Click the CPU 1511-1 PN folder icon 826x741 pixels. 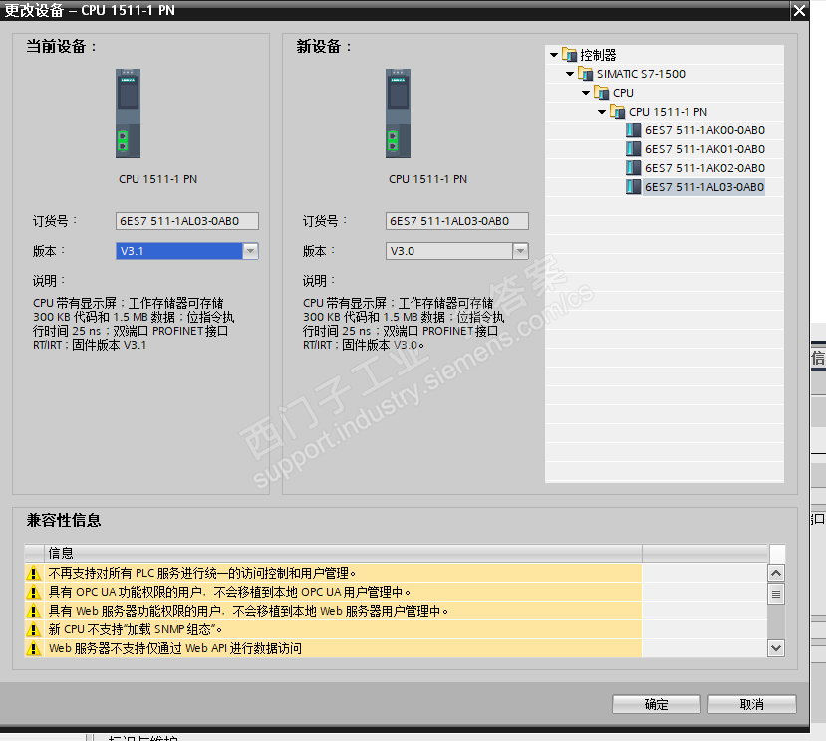coord(618,112)
